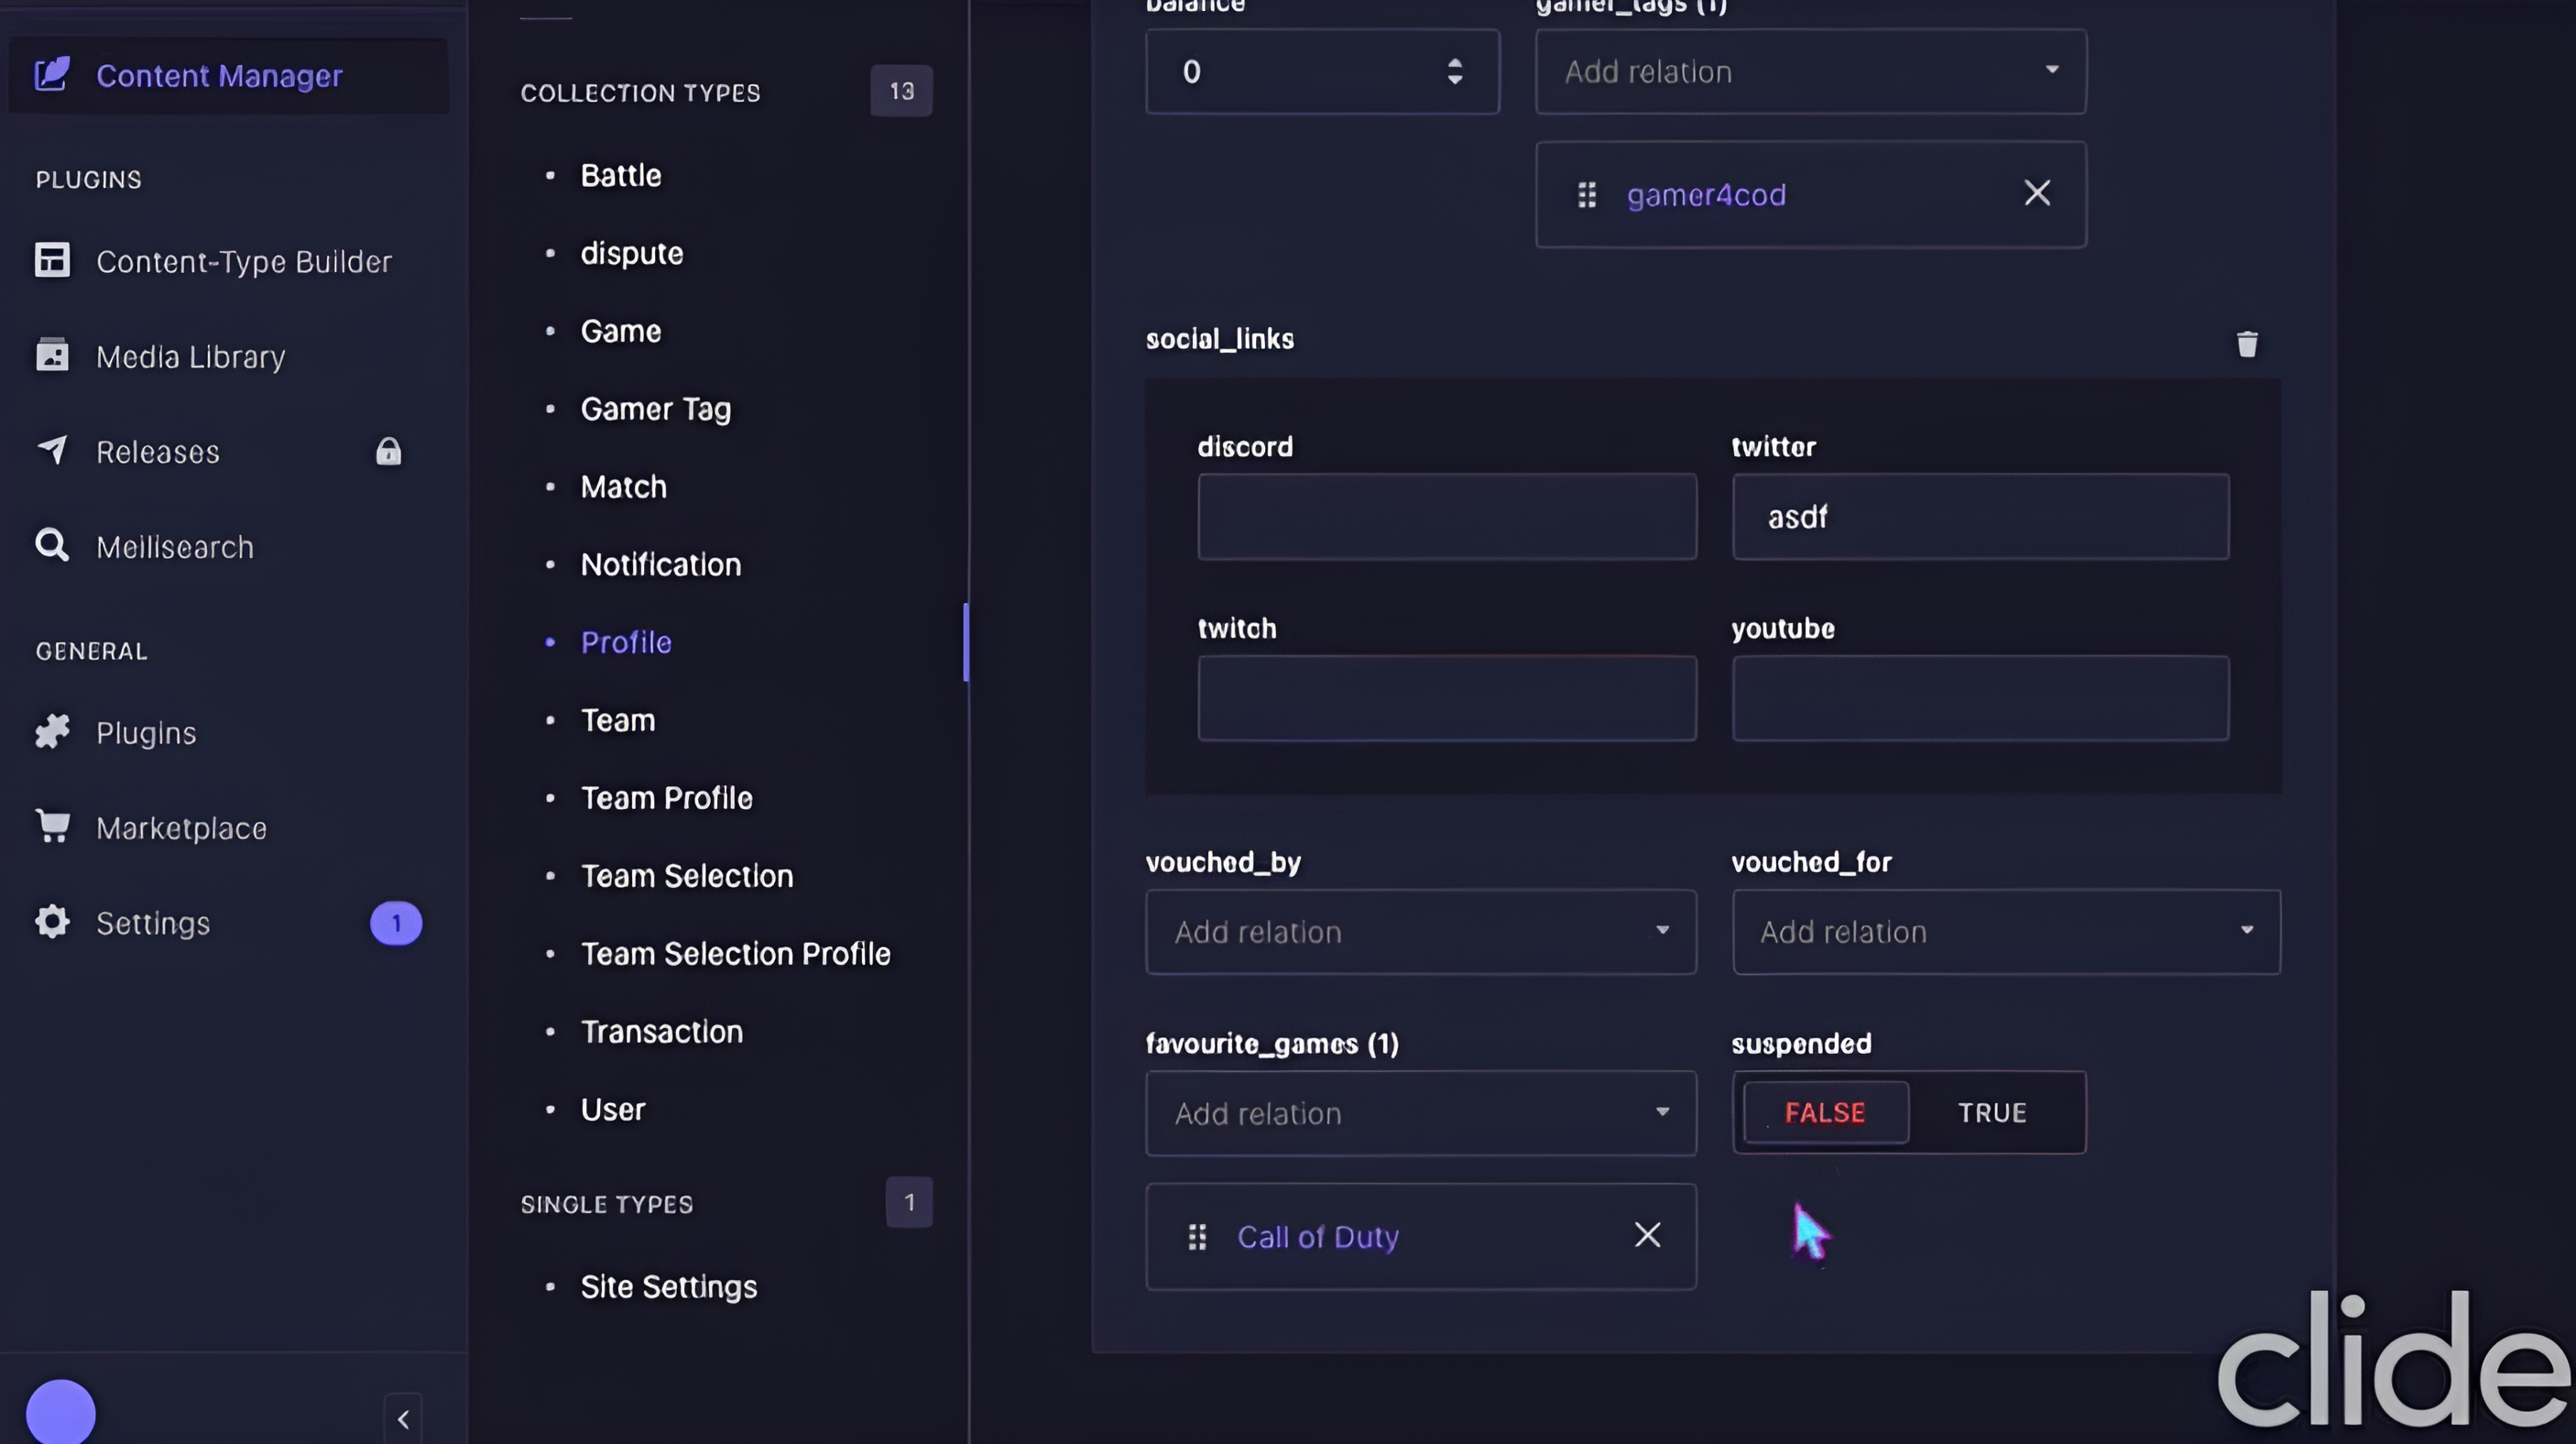Click the Media Library image icon

[52, 355]
